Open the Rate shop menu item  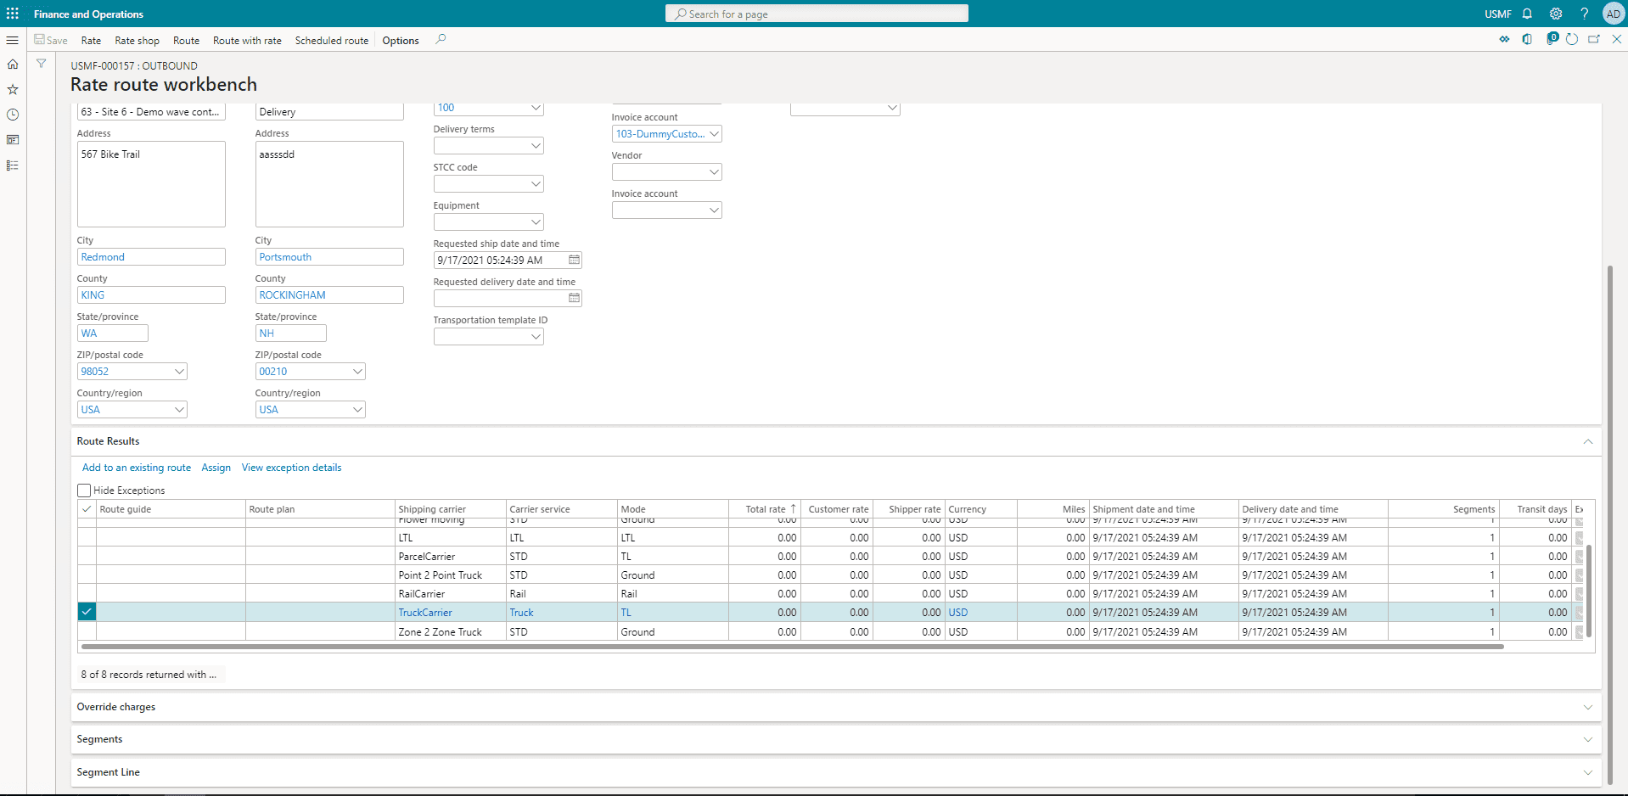point(137,40)
